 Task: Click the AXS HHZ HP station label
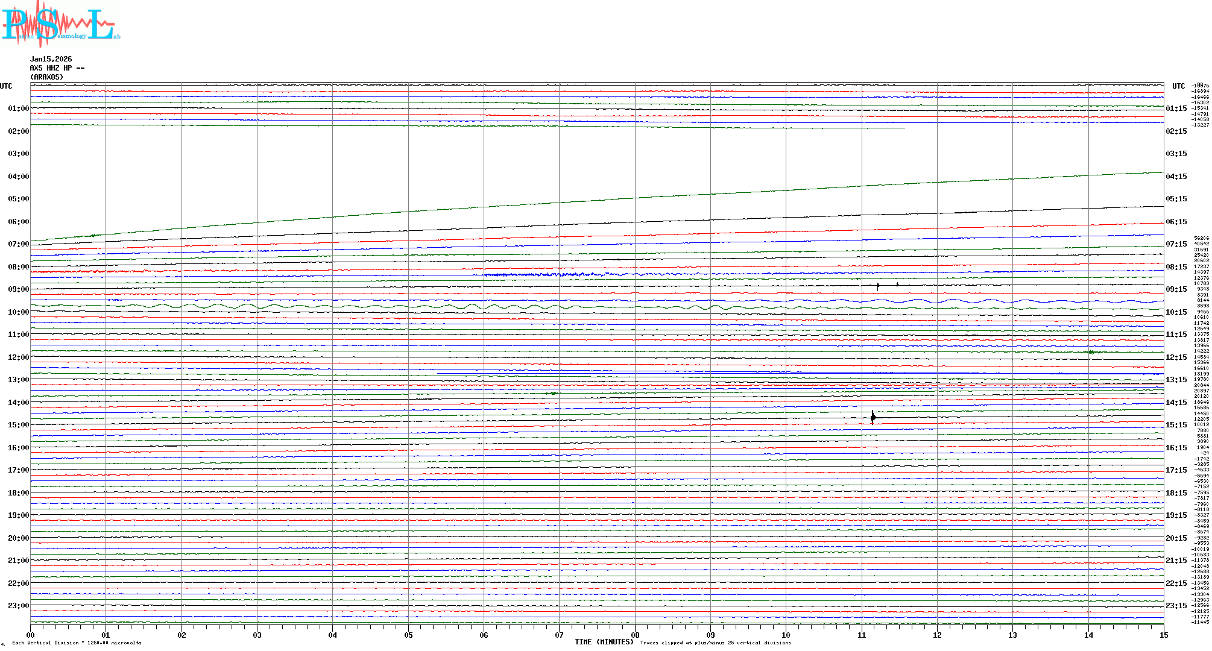coord(57,68)
